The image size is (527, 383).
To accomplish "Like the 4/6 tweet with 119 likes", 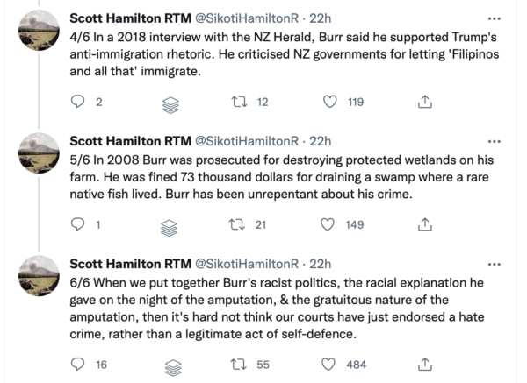I will coord(330,103).
